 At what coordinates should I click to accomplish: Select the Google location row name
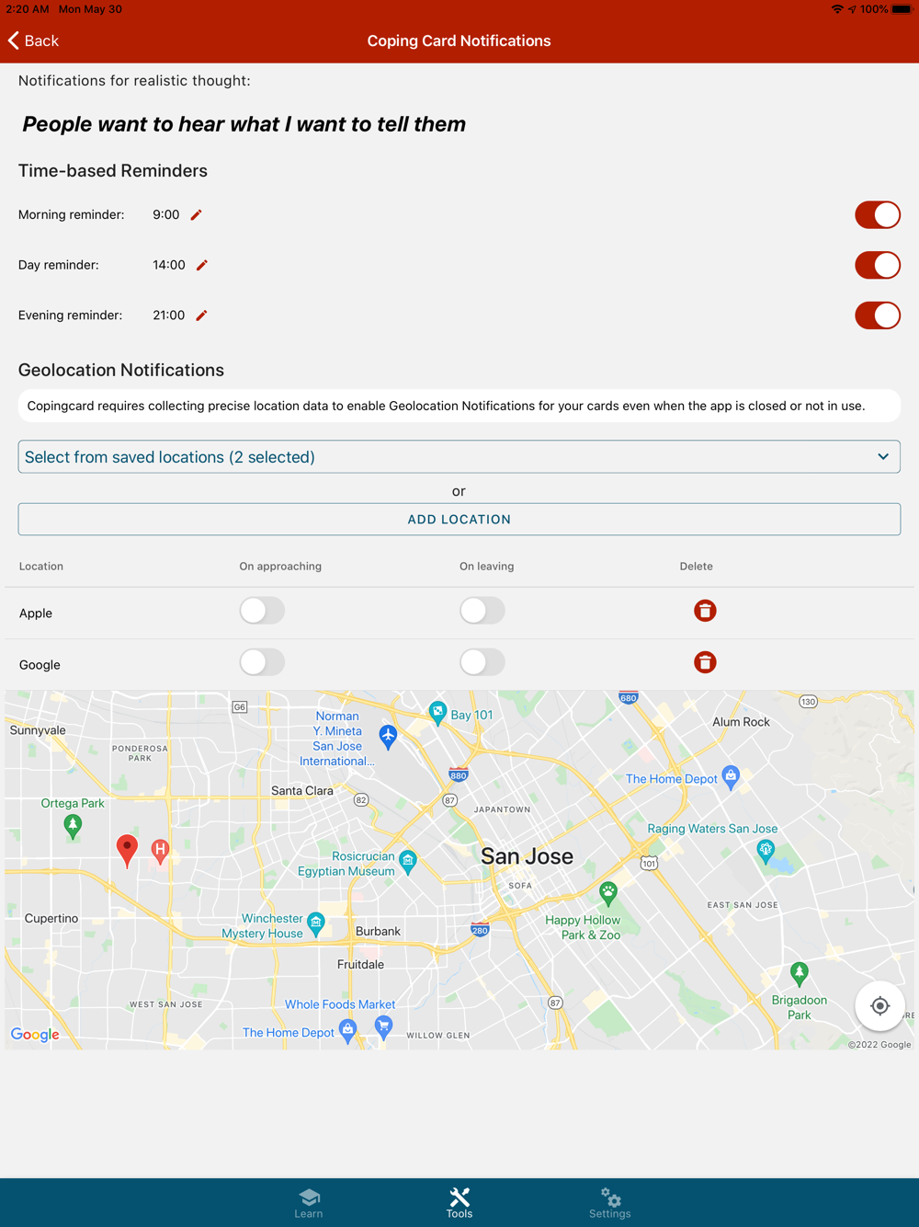pos(40,665)
